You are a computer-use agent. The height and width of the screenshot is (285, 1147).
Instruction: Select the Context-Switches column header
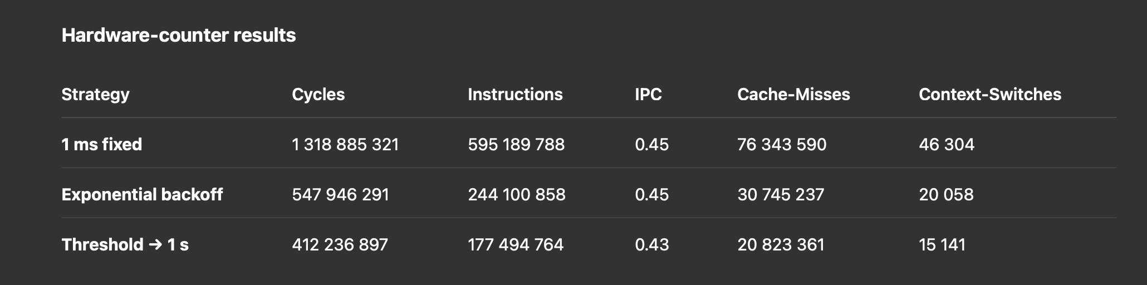coord(989,95)
